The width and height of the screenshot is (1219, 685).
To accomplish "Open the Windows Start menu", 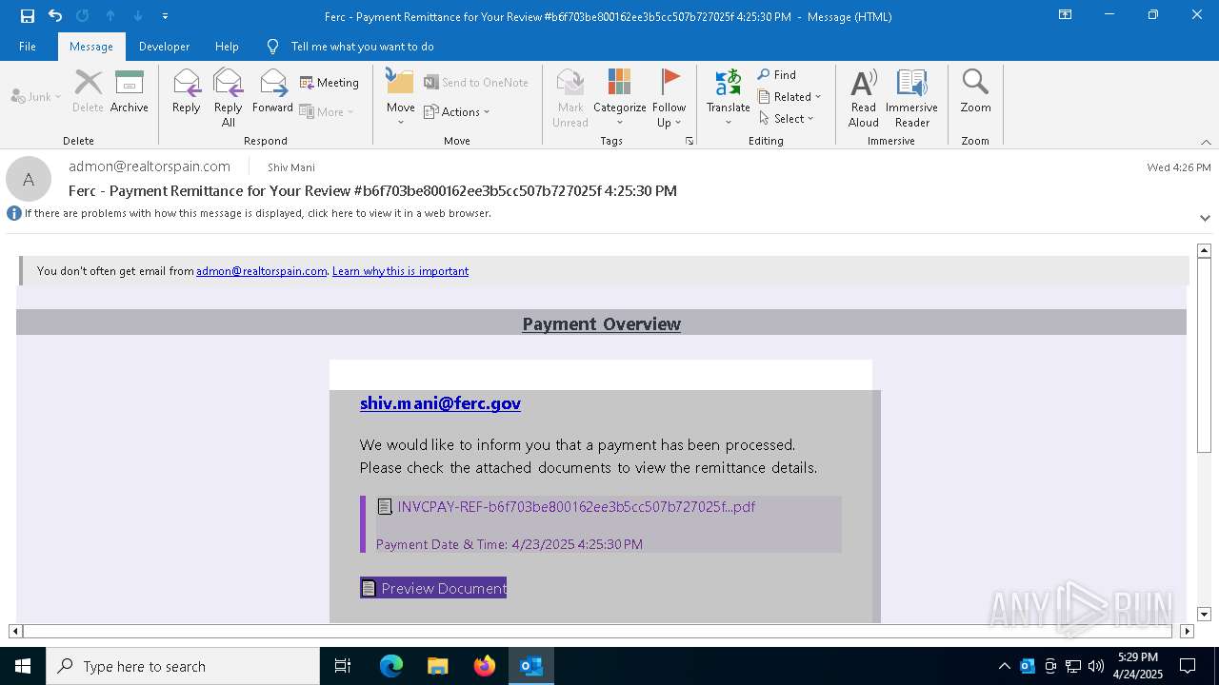I will (23, 666).
